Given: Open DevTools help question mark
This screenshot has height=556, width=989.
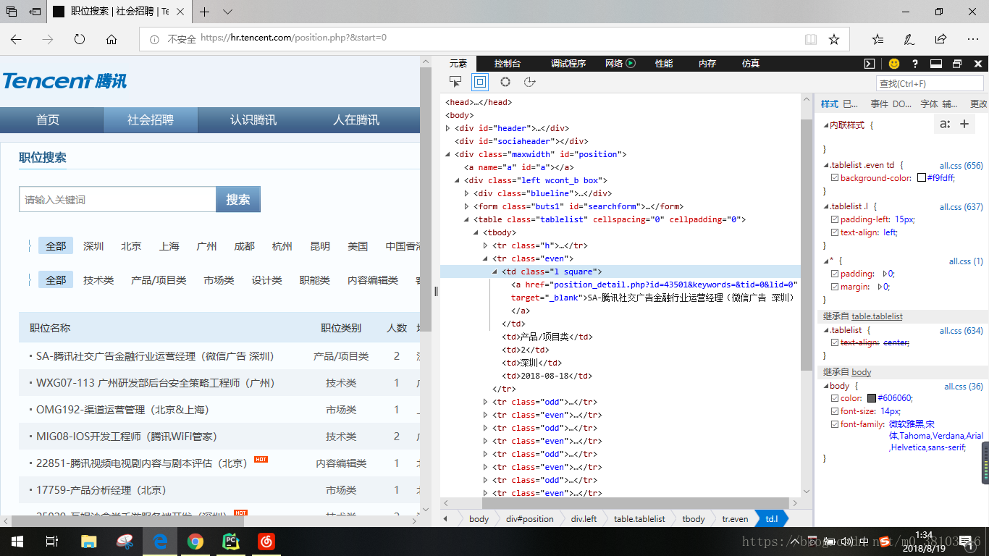Looking at the screenshot, I should [x=914, y=64].
